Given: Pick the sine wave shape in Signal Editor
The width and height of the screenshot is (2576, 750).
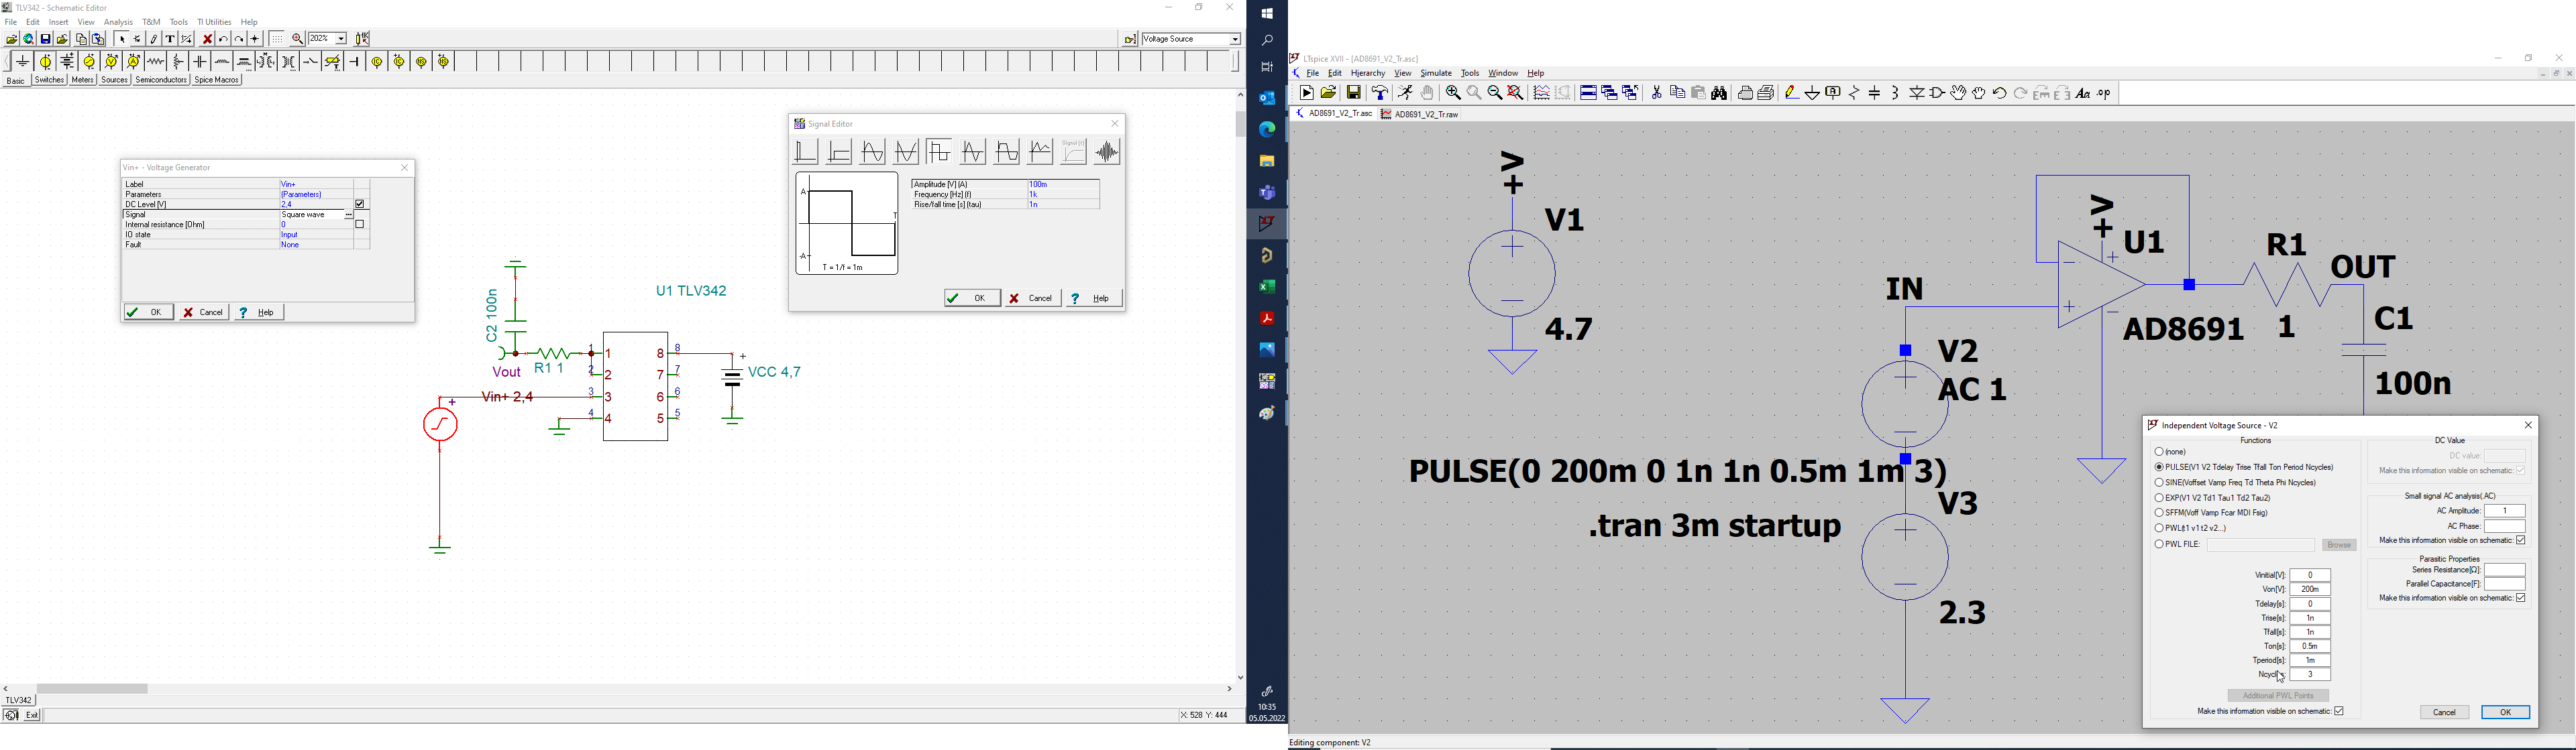Looking at the screenshot, I should click(x=873, y=151).
